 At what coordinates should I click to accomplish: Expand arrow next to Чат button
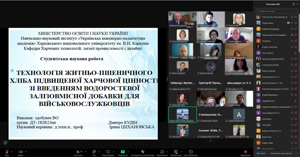click(x=99, y=152)
